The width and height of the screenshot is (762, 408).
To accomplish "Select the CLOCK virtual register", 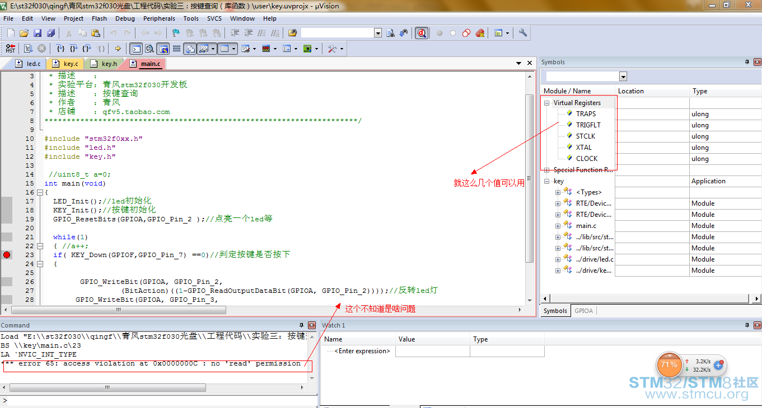I will coord(587,159).
